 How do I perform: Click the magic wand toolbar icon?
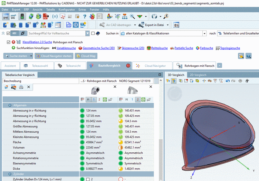coord(132,16)
